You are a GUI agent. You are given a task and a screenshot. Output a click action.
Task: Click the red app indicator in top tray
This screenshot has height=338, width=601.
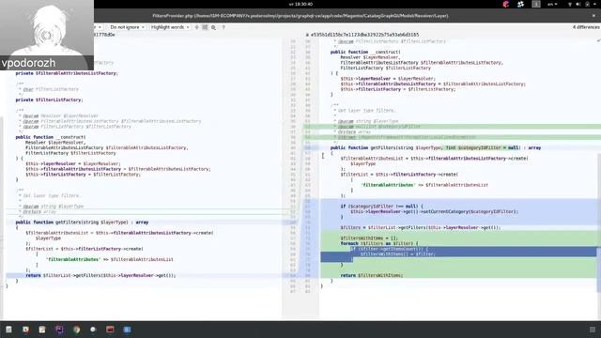click(x=506, y=4)
